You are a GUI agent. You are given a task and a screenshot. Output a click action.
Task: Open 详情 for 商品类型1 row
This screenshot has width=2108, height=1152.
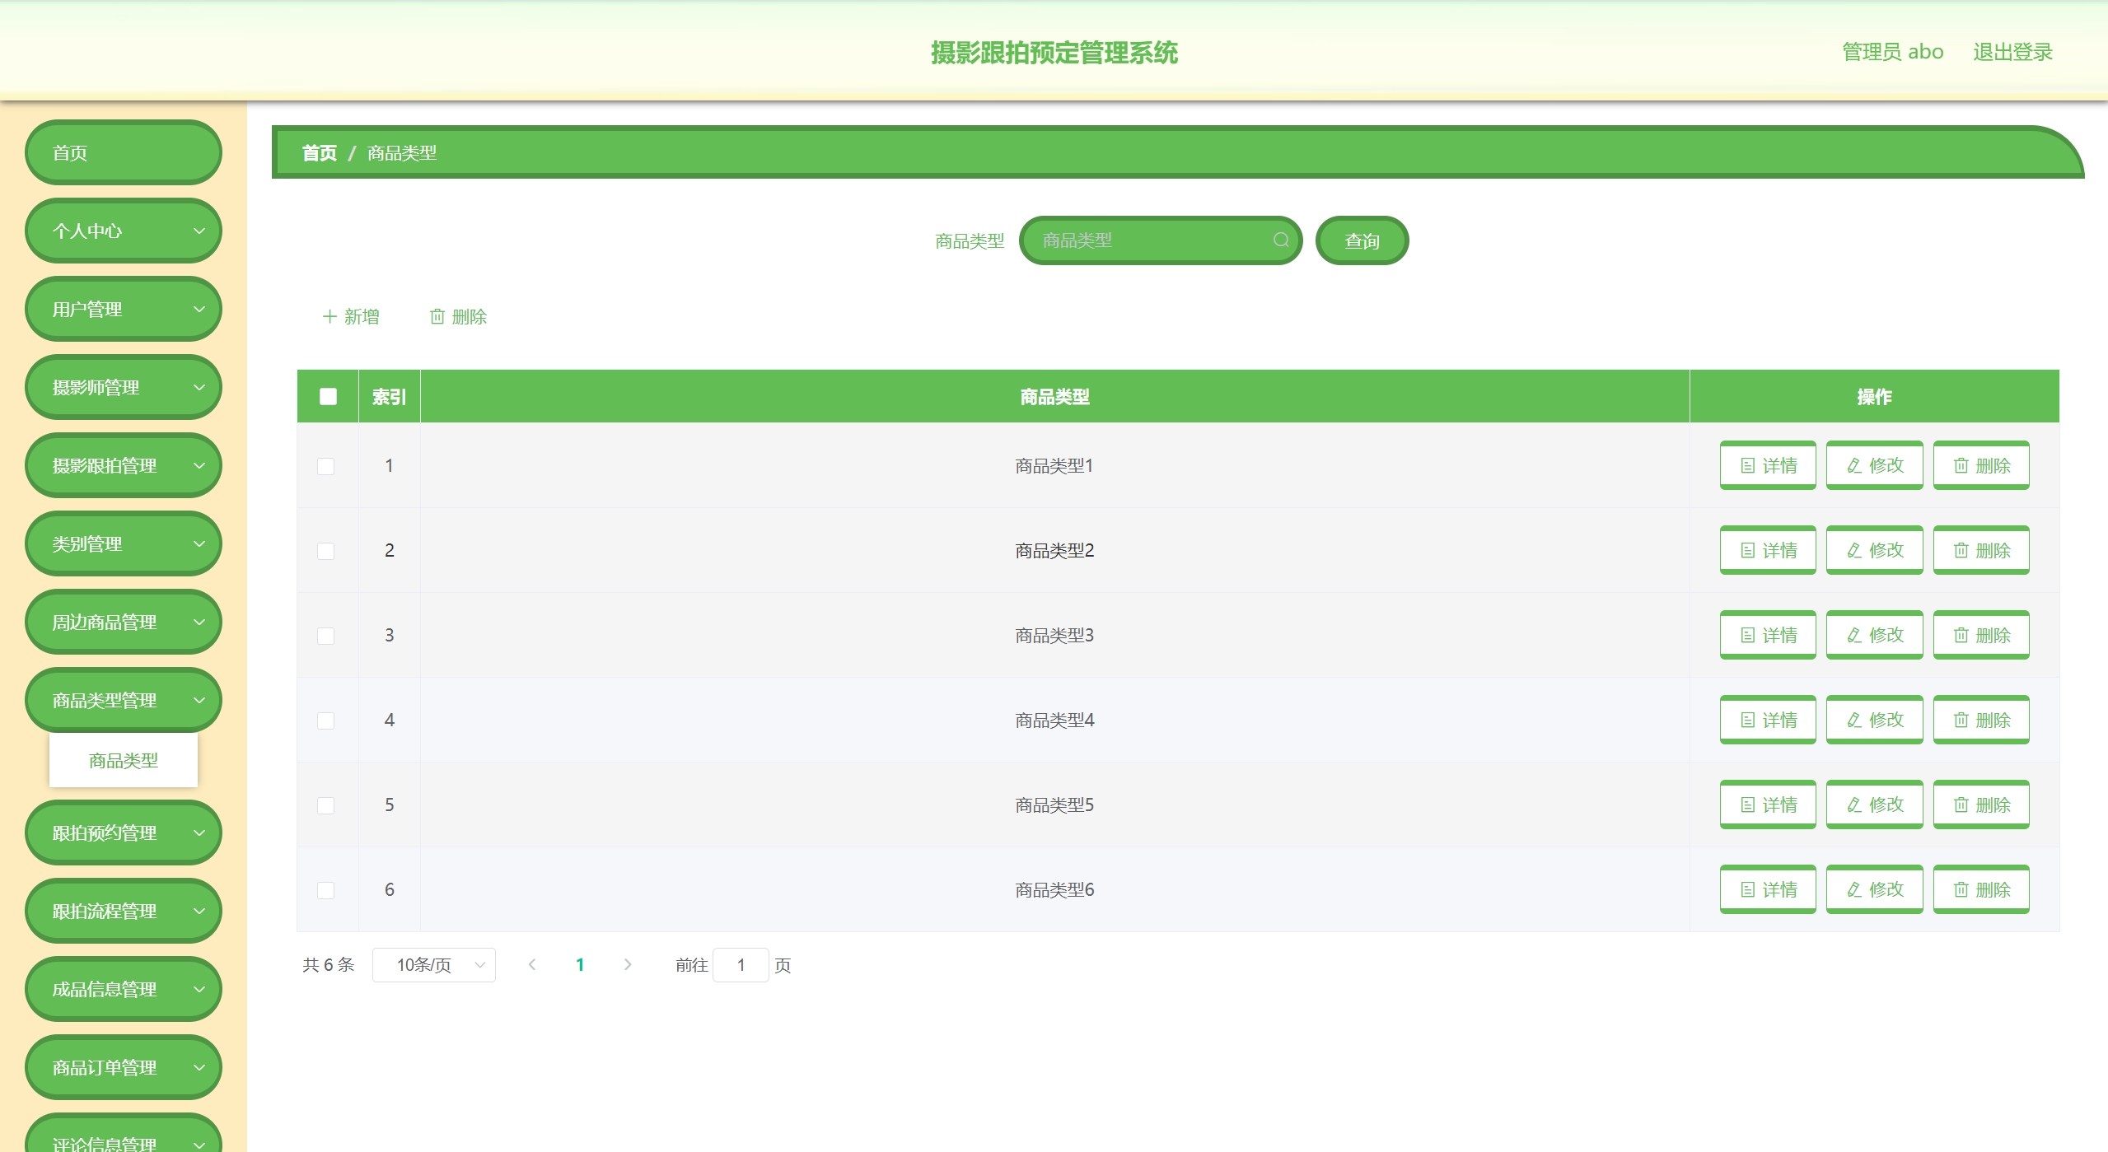1767,465
